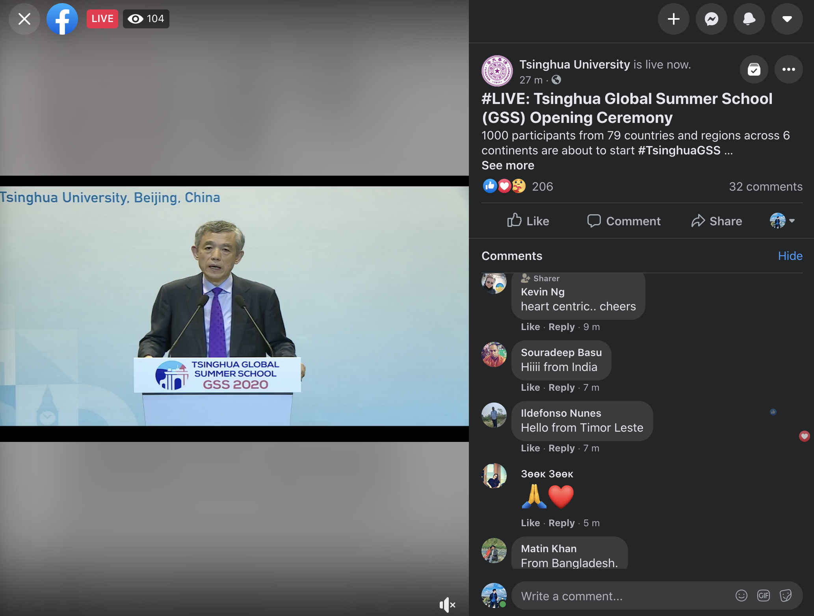Open the account dropdown arrow
Image resolution: width=814 pixels, height=616 pixels.
coord(787,19)
